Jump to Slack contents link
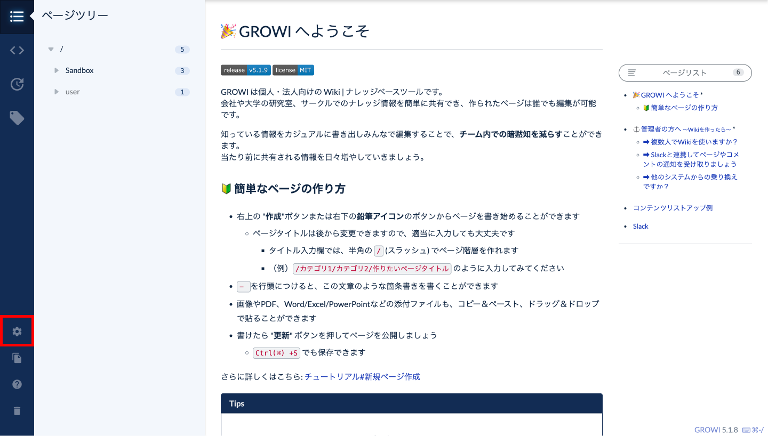Viewport: 768px width, 436px height. [x=641, y=227]
